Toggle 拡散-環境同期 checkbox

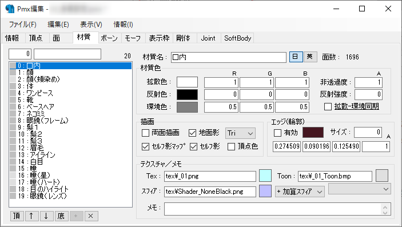click(x=352, y=106)
